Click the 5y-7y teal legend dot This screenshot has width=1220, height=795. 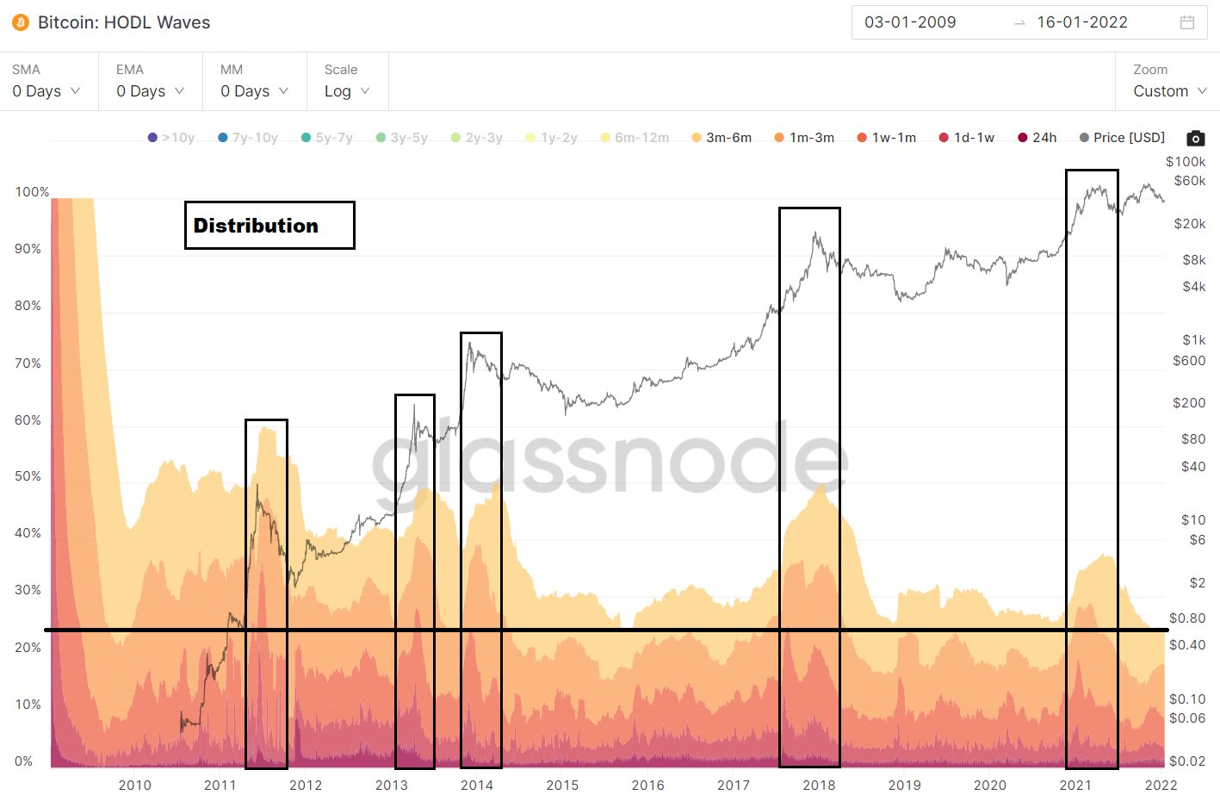[x=306, y=138]
